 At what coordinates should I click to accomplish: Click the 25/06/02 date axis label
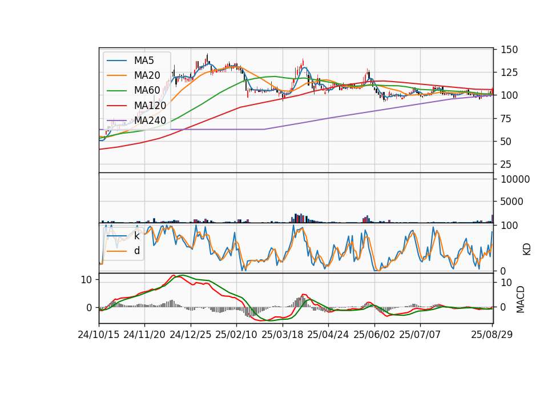[374, 335]
